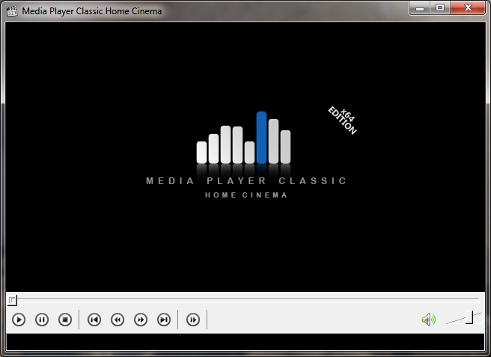Maximize the Media Player Classic window
Image resolution: width=491 pixels, height=357 pixels.
pos(440,7)
